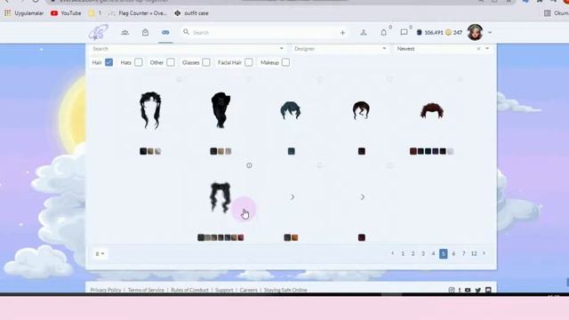This screenshot has width=569, height=320.
Task: Pick teal swatch under short teal hair
Action: pos(291,151)
